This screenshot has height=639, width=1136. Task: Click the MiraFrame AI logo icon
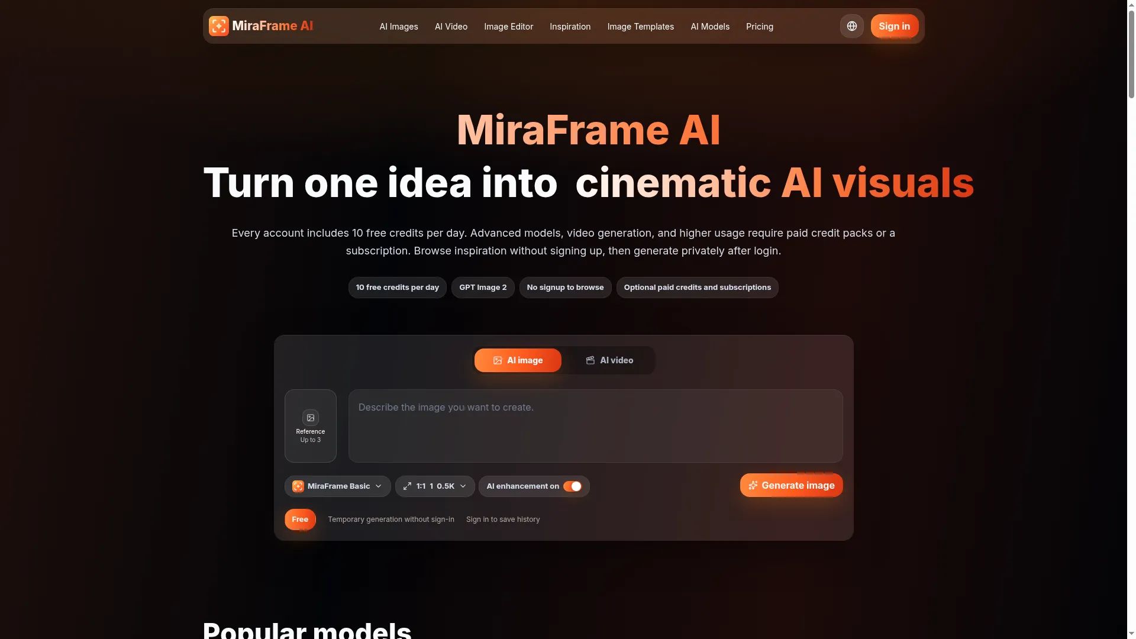pos(218,26)
